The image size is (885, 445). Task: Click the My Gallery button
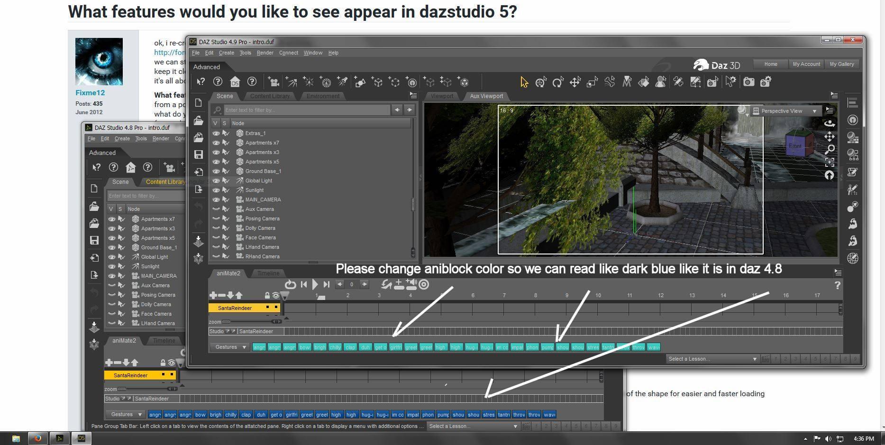[842, 64]
